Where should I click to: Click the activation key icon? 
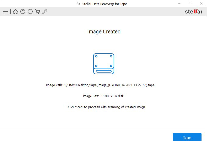(x=45, y=12)
